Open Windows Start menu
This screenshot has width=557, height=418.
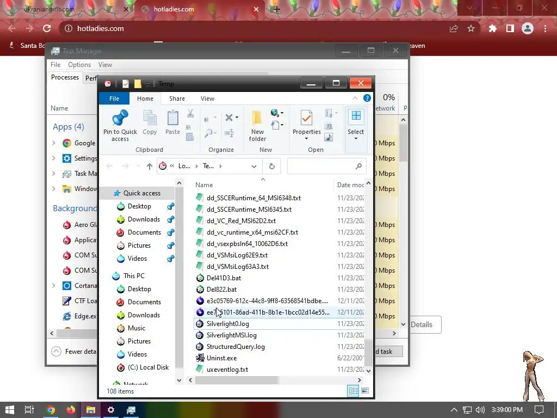(x=10, y=410)
